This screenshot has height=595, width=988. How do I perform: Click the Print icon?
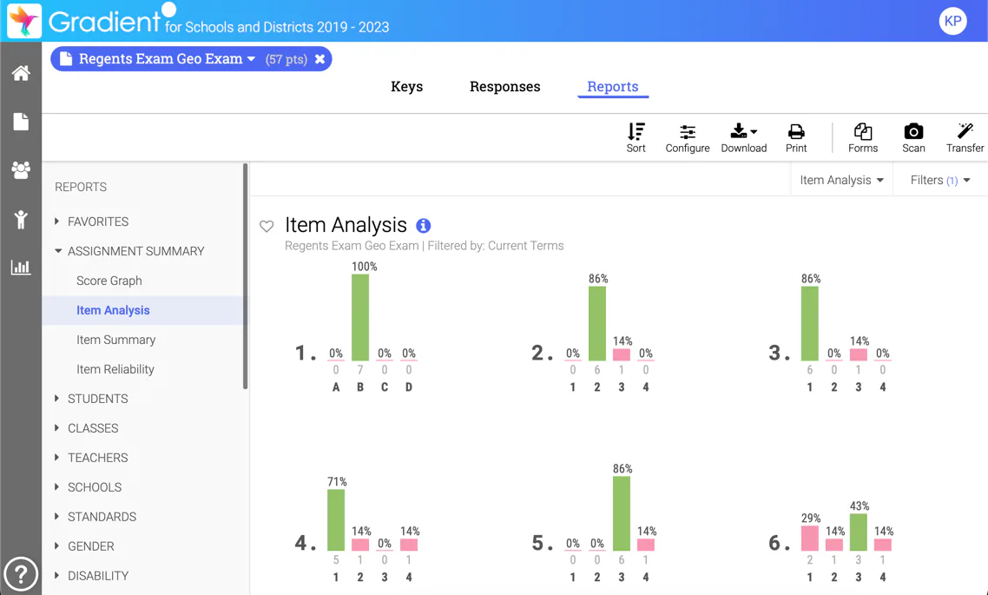point(796,138)
